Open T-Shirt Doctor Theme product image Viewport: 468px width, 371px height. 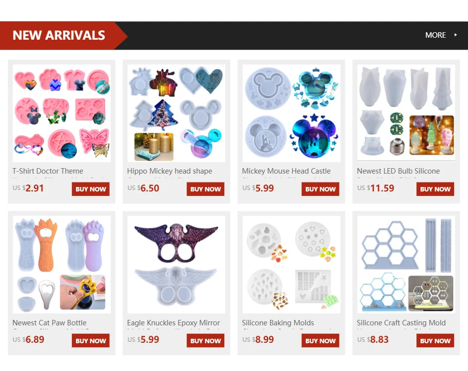[x=62, y=113]
